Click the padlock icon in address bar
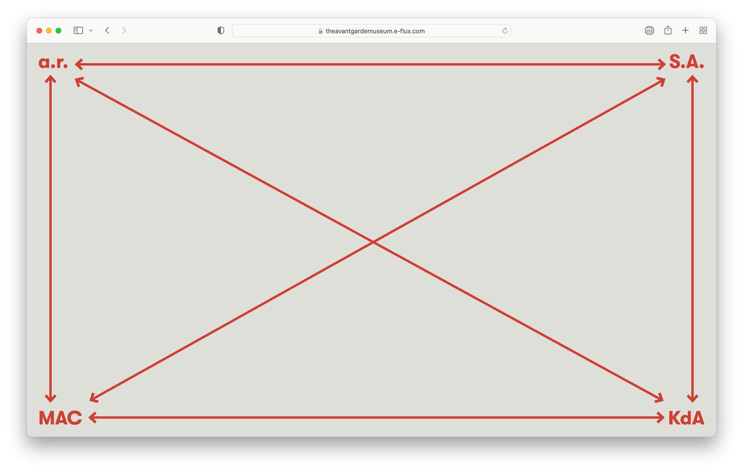This screenshot has height=472, width=743. pyautogui.click(x=320, y=31)
